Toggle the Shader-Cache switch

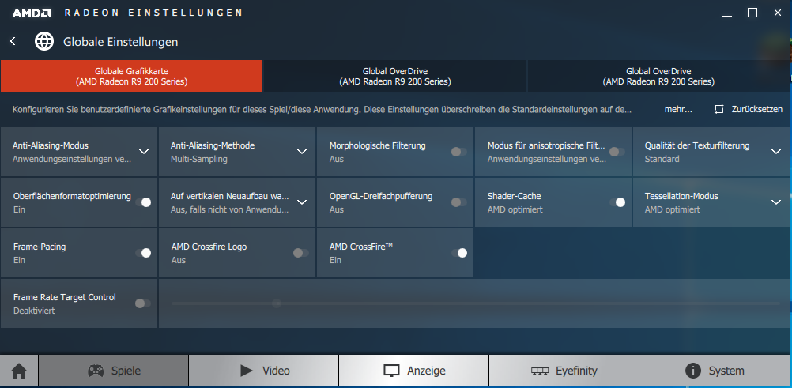[617, 202]
